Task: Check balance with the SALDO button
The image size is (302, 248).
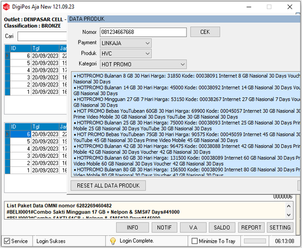Action: 222,227
